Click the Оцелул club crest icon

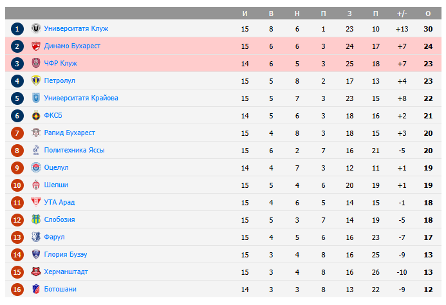[36, 168]
